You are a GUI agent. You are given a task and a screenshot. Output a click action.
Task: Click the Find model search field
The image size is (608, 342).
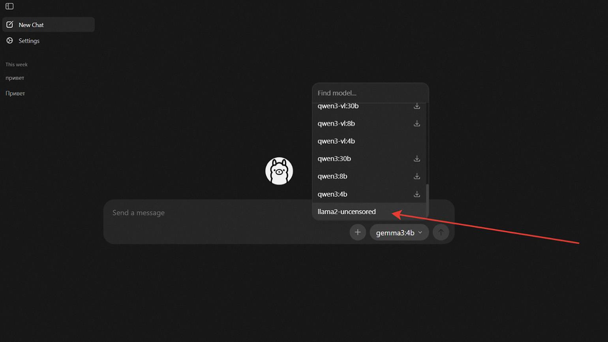click(370, 93)
